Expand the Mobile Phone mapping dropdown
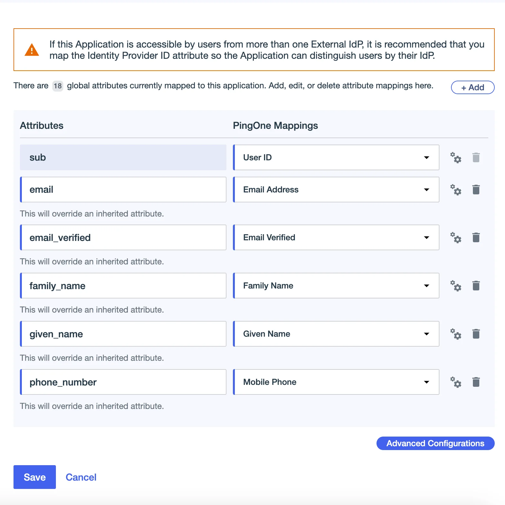Screen dimensions: 505x505 [336, 382]
